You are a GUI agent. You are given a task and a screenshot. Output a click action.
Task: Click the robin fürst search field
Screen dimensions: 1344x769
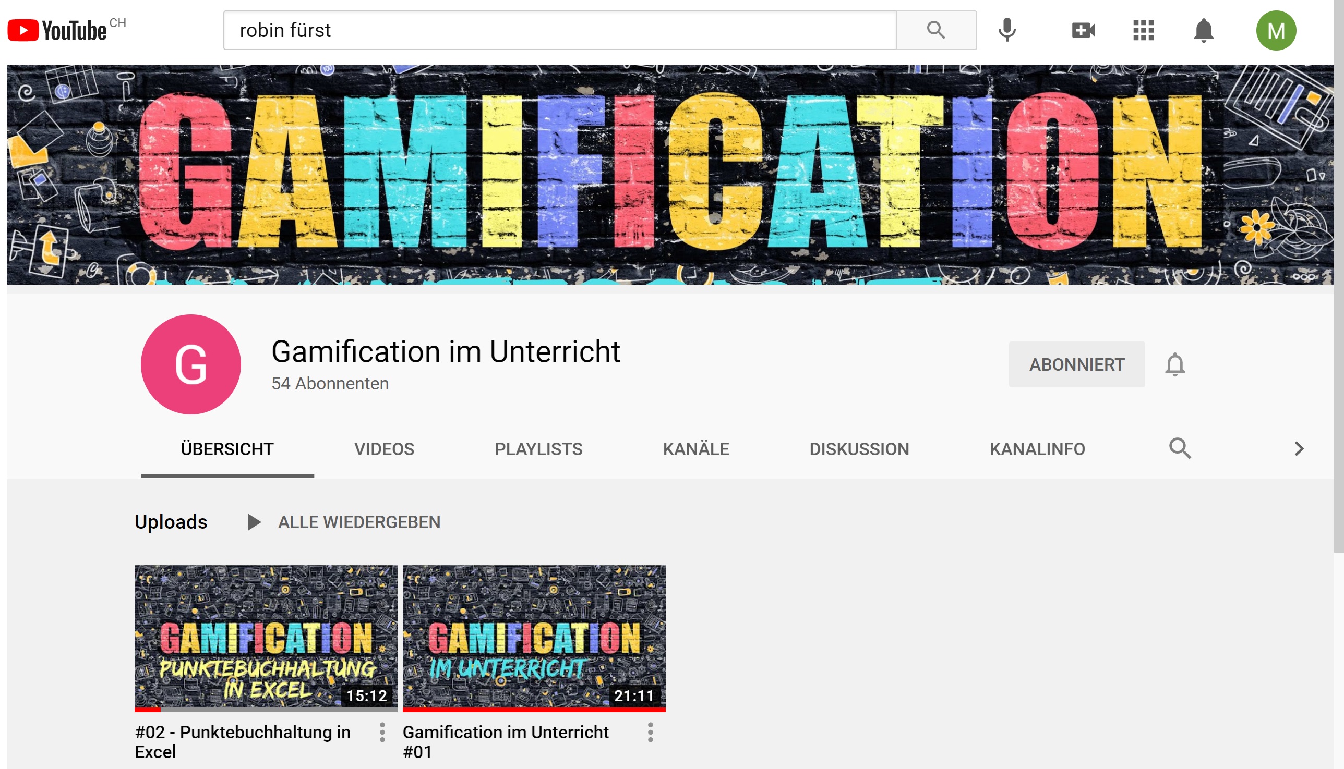[559, 30]
